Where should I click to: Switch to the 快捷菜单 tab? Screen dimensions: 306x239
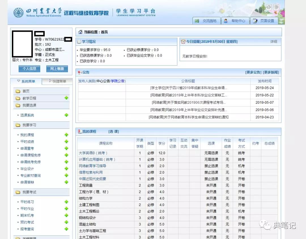[58, 81]
